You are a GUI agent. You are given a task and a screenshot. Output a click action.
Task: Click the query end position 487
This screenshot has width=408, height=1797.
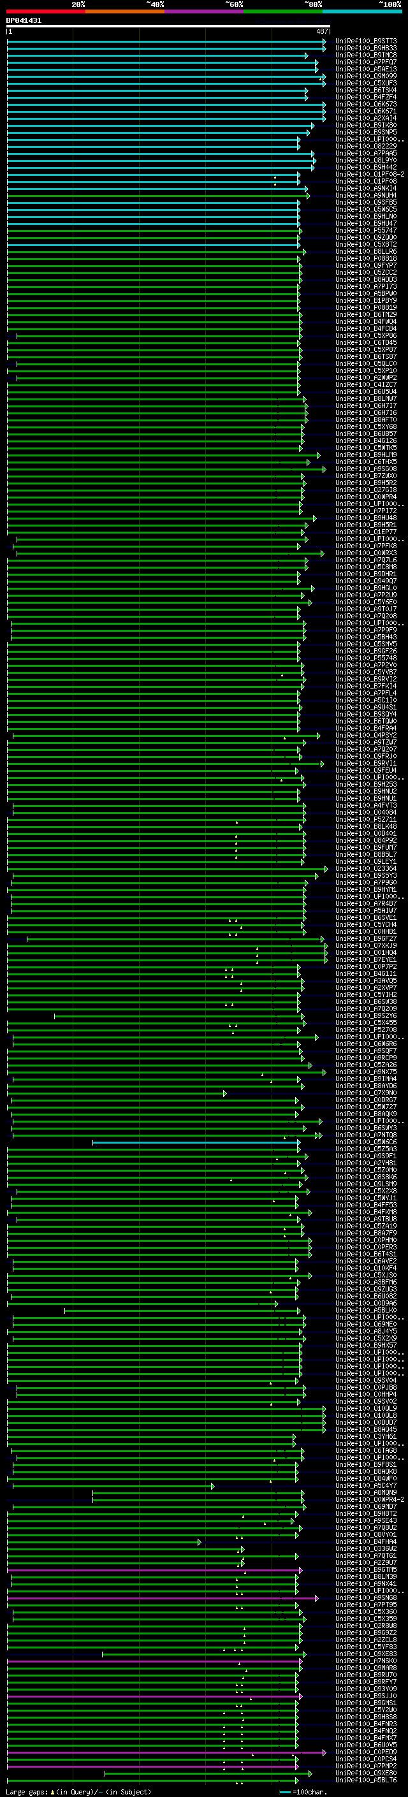321,31
